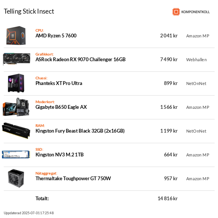Open the AMD Ryzen 5 7600 product link
218x218 pixels.
(56, 36)
